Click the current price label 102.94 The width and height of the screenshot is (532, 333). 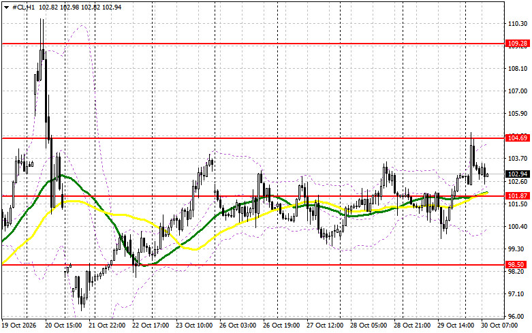pyautogui.click(x=517, y=174)
